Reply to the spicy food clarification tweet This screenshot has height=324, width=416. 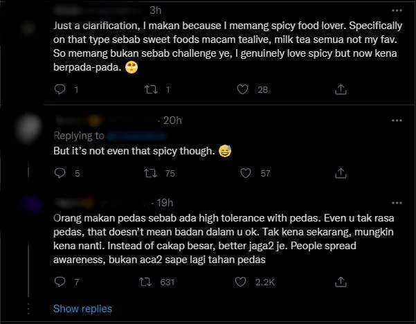point(60,89)
